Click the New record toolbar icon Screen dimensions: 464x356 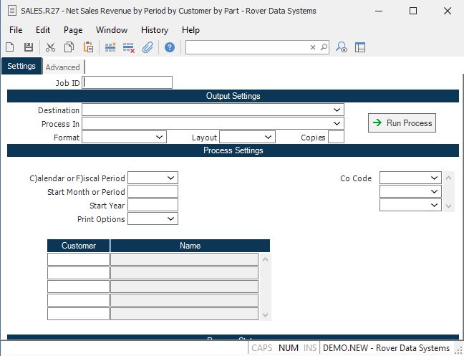point(10,47)
